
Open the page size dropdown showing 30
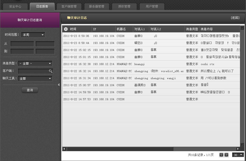click(x=238, y=155)
